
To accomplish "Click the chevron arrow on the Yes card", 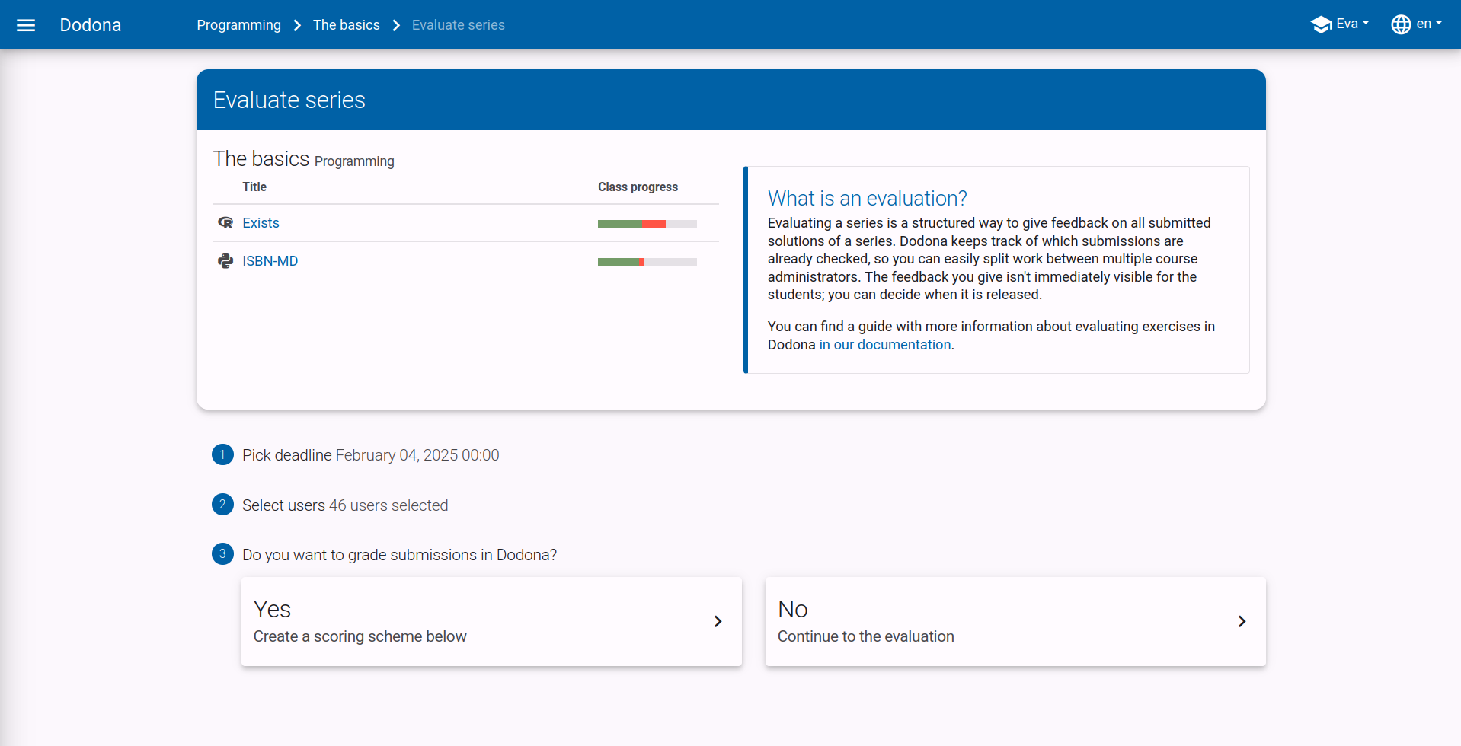I will 718,622.
